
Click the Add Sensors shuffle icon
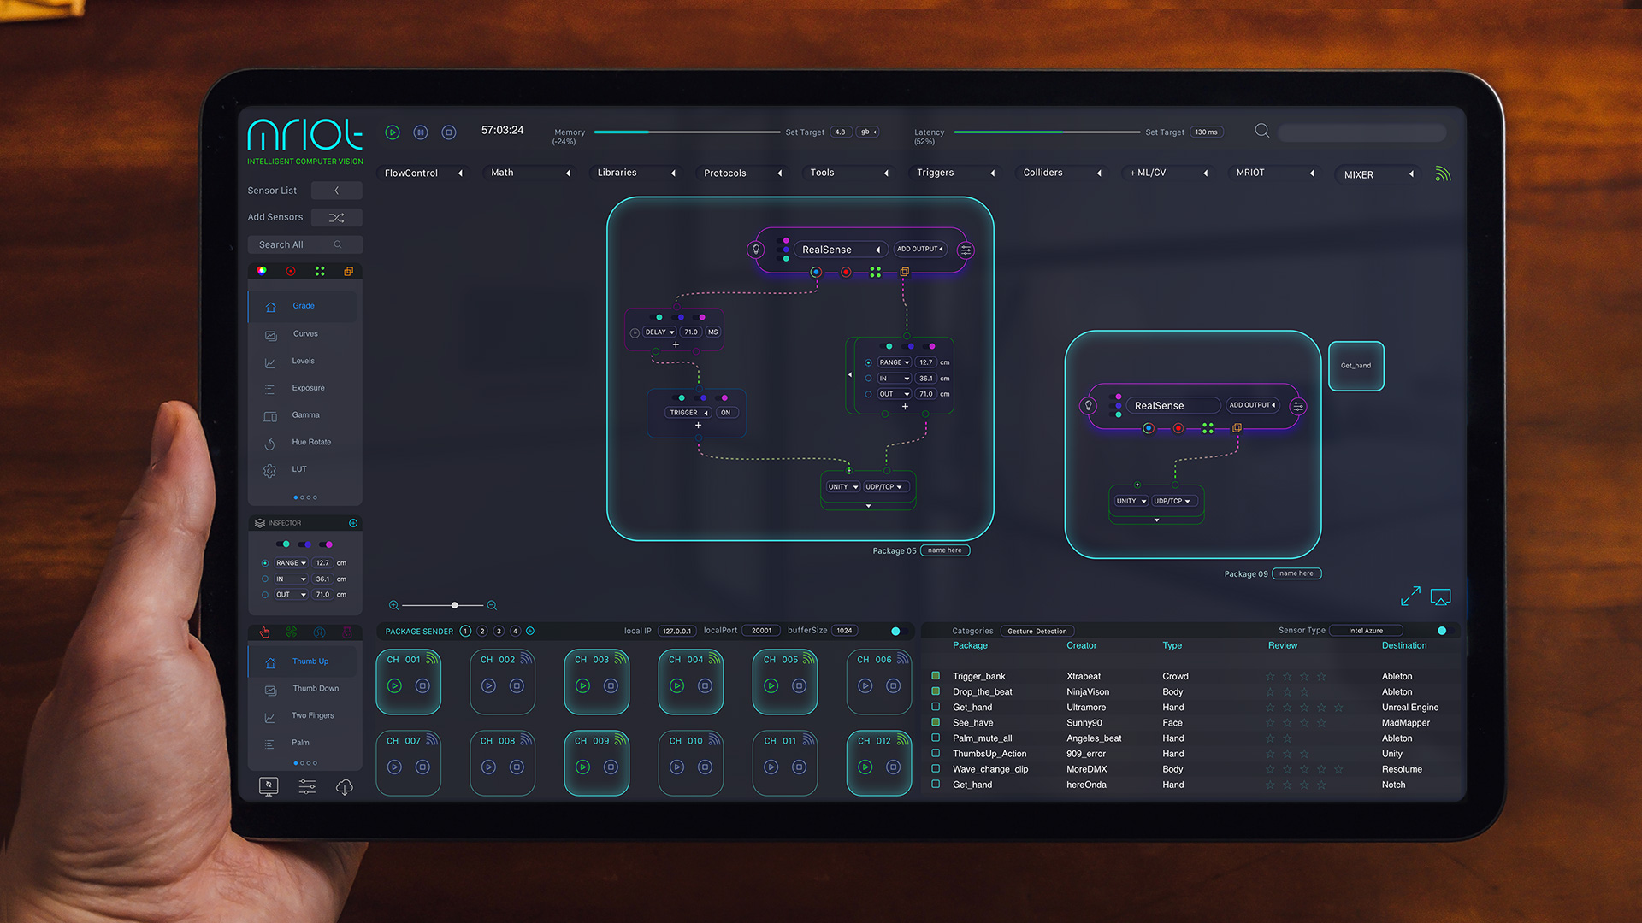click(337, 218)
